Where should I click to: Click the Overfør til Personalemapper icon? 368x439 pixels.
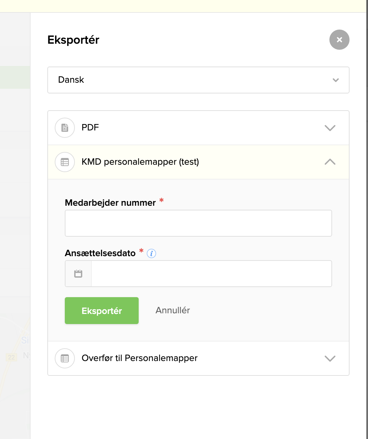(64, 358)
